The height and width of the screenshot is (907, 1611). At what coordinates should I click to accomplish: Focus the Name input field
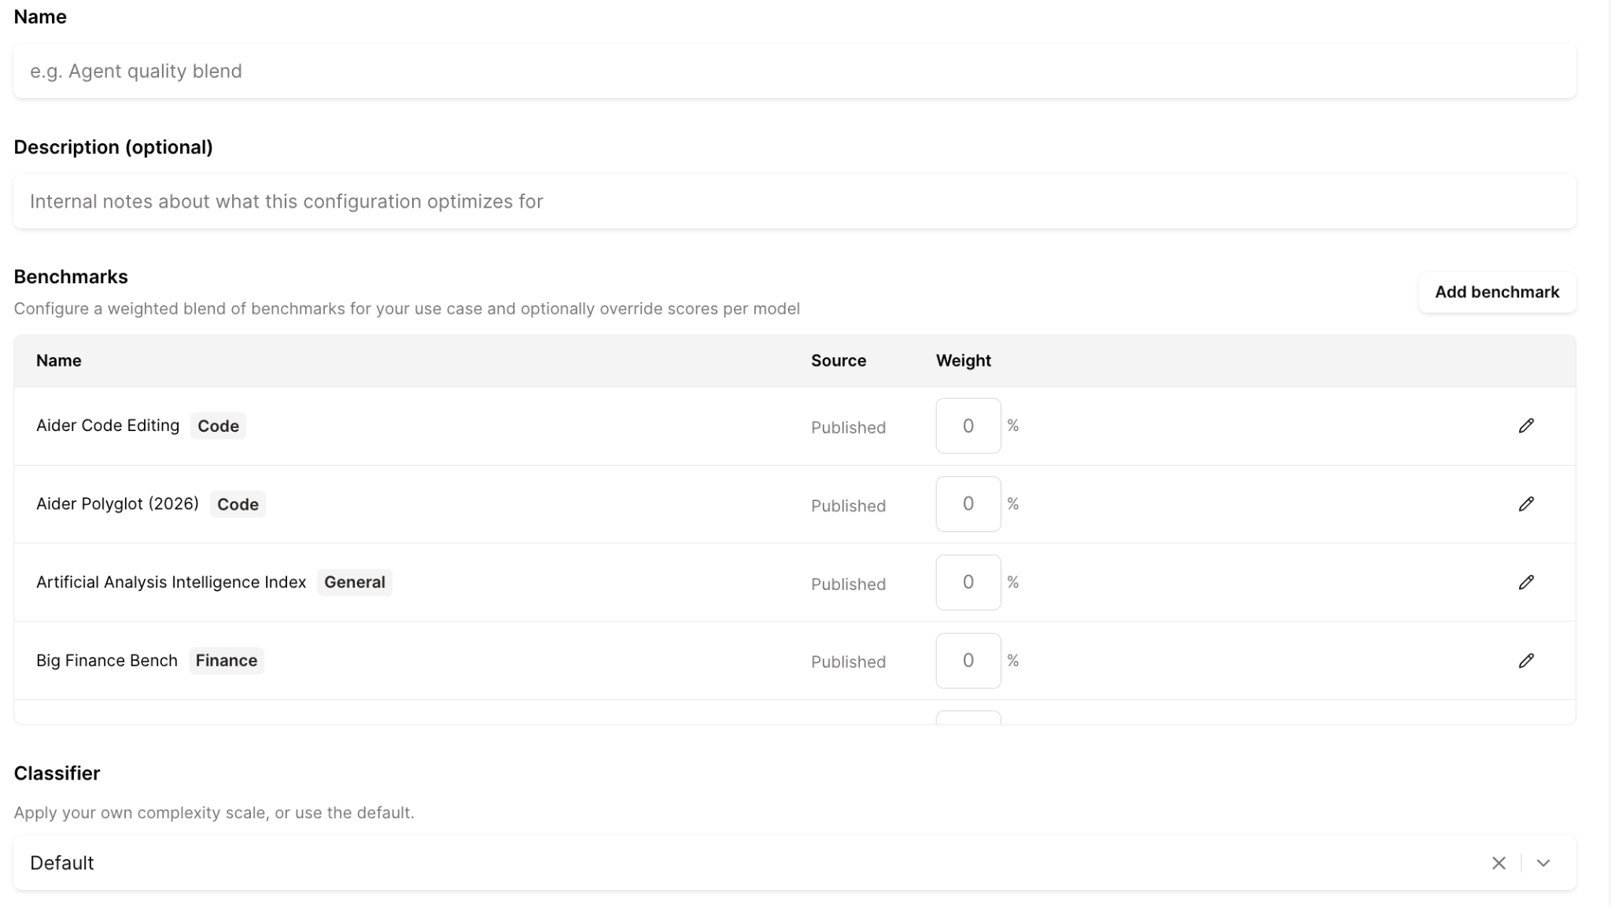click(x=794, y=71)
